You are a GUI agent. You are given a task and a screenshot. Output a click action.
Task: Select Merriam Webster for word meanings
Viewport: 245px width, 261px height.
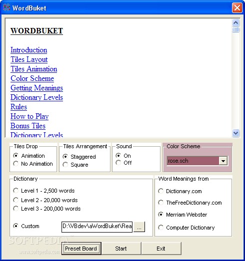[x=182, y=215]
